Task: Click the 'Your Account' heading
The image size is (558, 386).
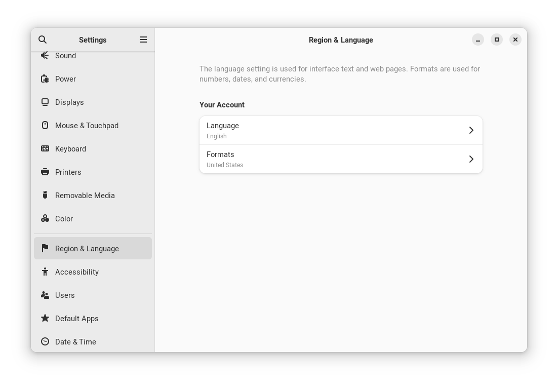Action: (222, 105)
